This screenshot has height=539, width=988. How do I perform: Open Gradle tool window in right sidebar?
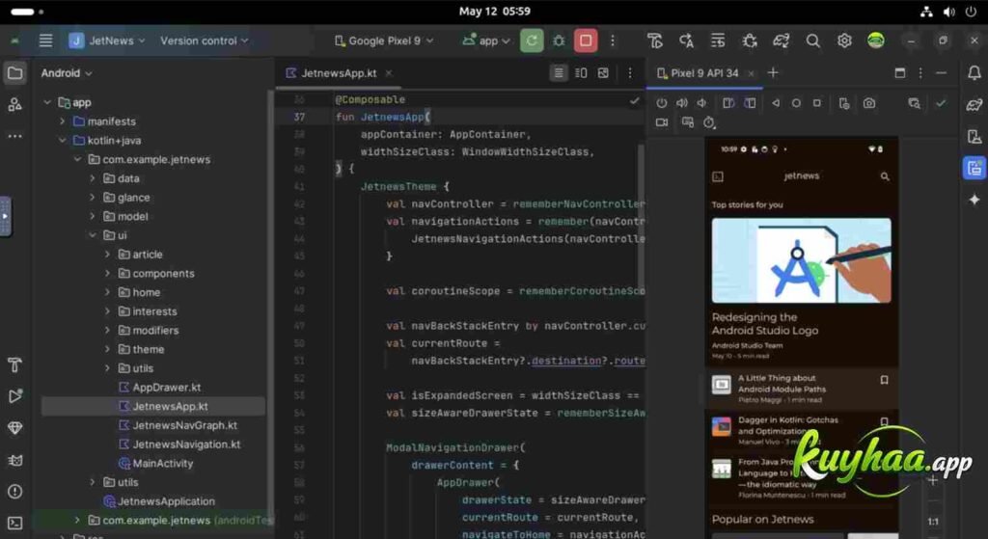point(974,104)
